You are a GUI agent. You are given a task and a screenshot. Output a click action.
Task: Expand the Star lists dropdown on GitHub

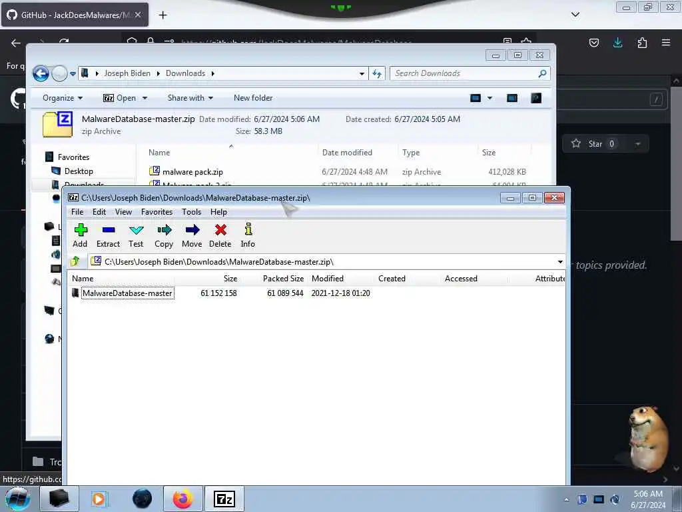638,144
